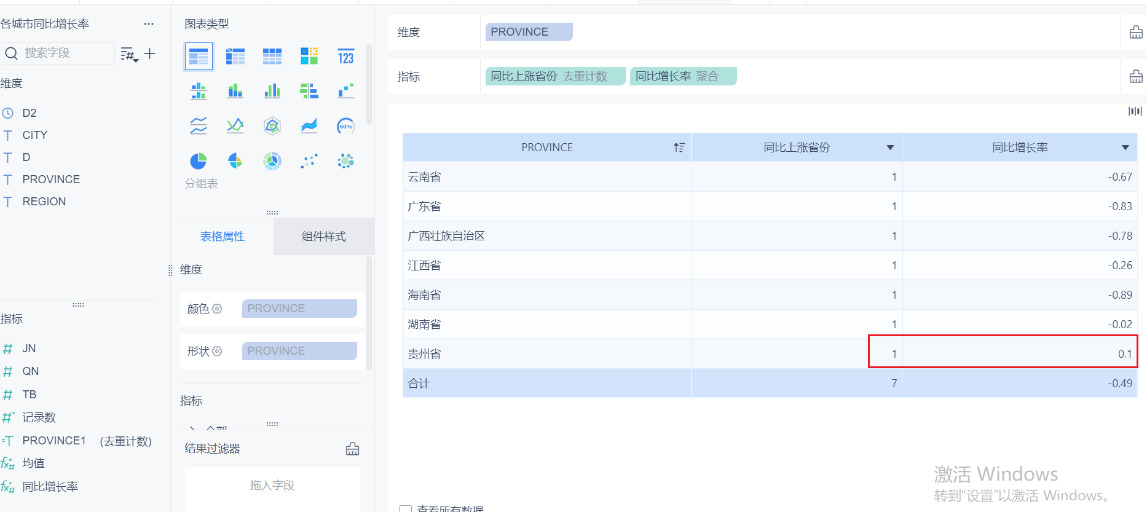Select the rose chart type
Viewport: 1147px width, 512px height.
coord(235,161)
